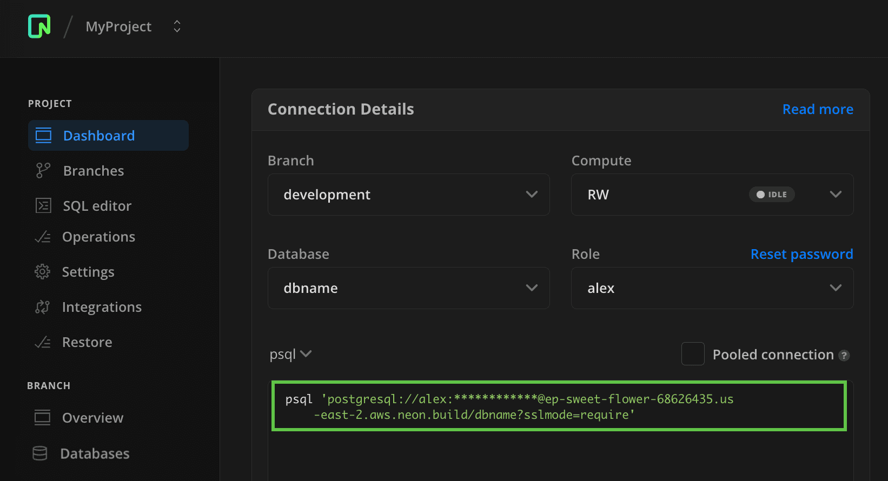Click the Dashboard monitor icon in sidebar
The width and height of the screenshot is (888, 481).
[43, 136]
